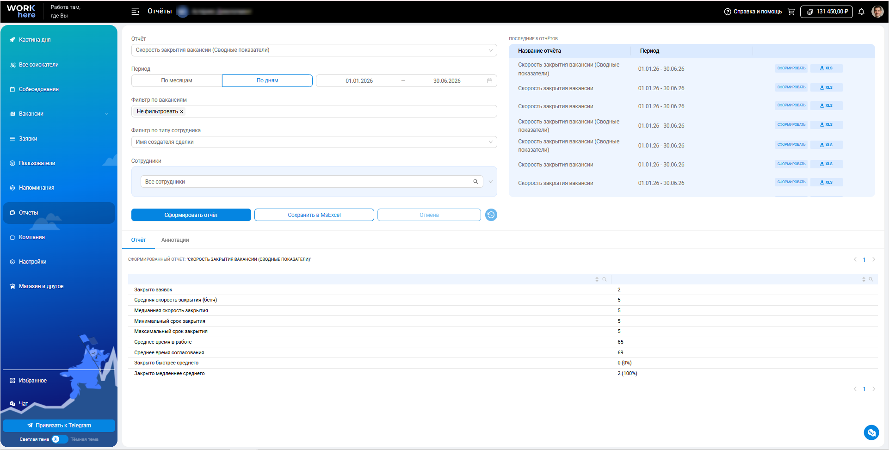Open employee type filter dropdown
This screenshot has height=450, width=889.
coord(314,142)
